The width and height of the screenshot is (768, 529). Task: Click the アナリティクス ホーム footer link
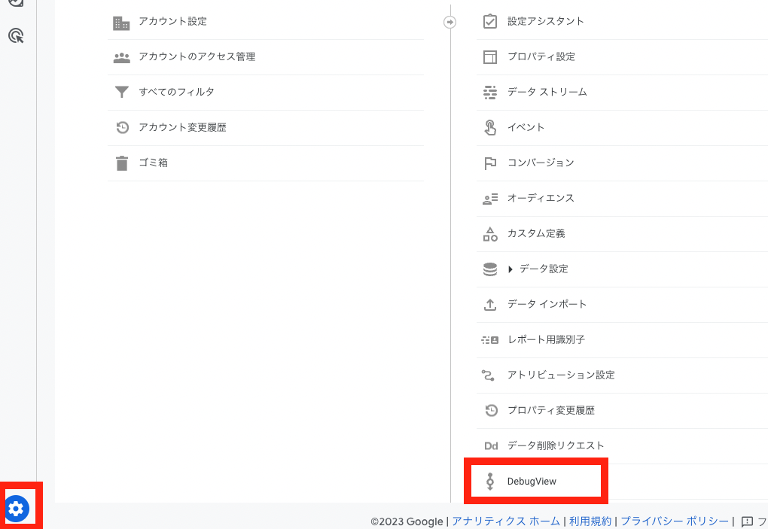[505, 521]
